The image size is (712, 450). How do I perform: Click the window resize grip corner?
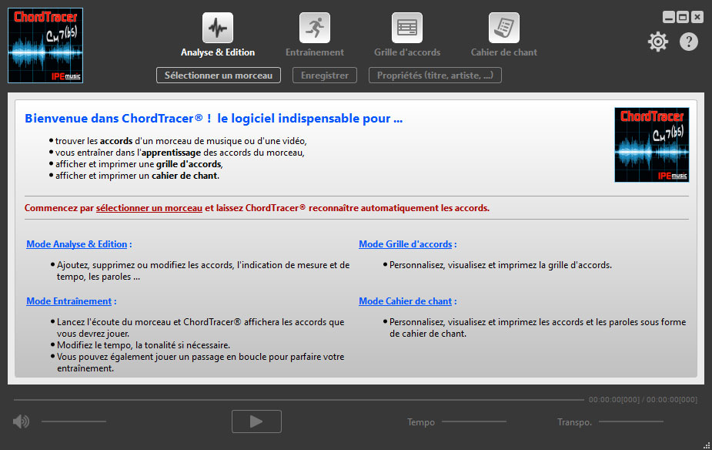point(706,445)
